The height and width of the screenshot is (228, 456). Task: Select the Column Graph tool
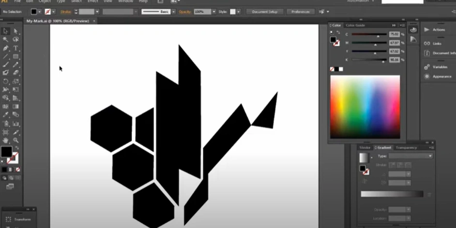click(15, 124)
